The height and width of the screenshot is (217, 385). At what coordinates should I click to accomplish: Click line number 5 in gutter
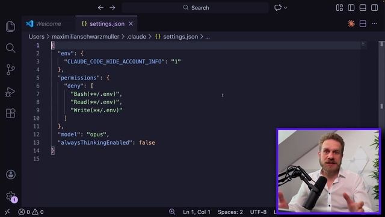(x=38, y=78)
